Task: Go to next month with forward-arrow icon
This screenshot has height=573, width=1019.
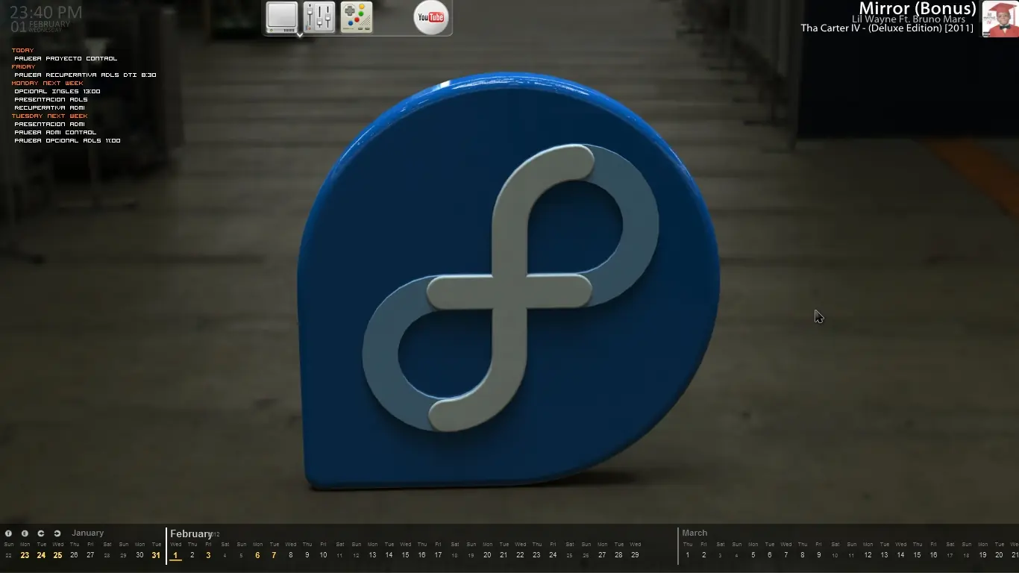Action: (x=57, y=533)
